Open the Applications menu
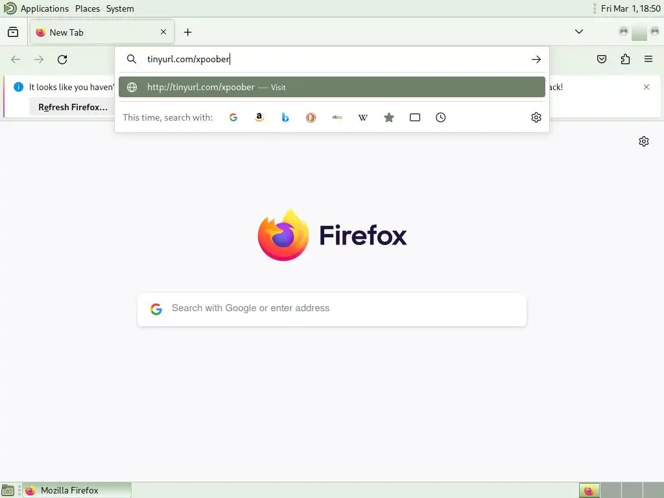Screen dimensions: 664x498 pos(45,8)
